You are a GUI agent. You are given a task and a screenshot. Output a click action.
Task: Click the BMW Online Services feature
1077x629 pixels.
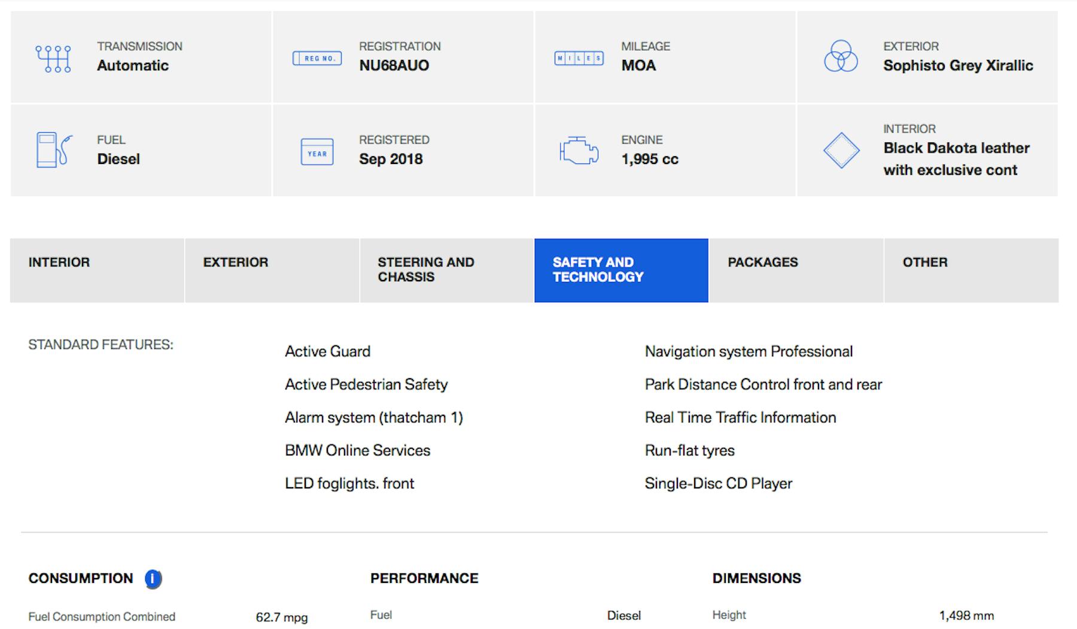357,450
